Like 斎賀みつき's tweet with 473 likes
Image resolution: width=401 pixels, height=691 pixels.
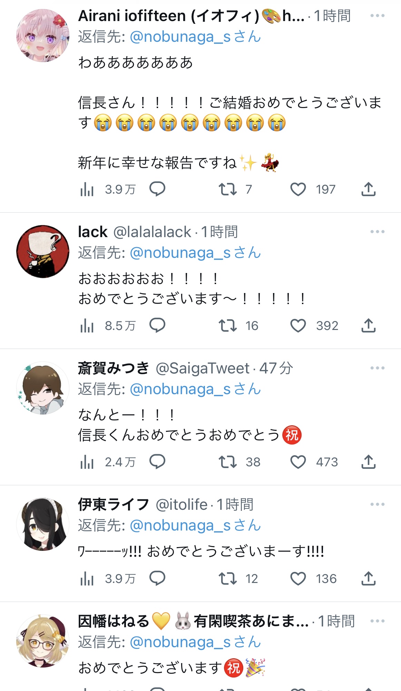pos(298,462)
